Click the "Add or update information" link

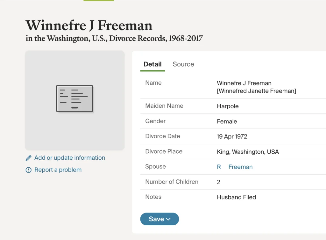coord(69,158)
